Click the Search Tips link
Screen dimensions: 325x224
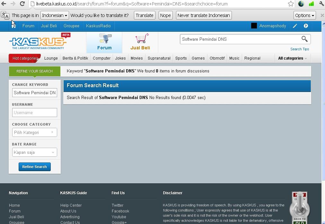(x=300, y=49)
